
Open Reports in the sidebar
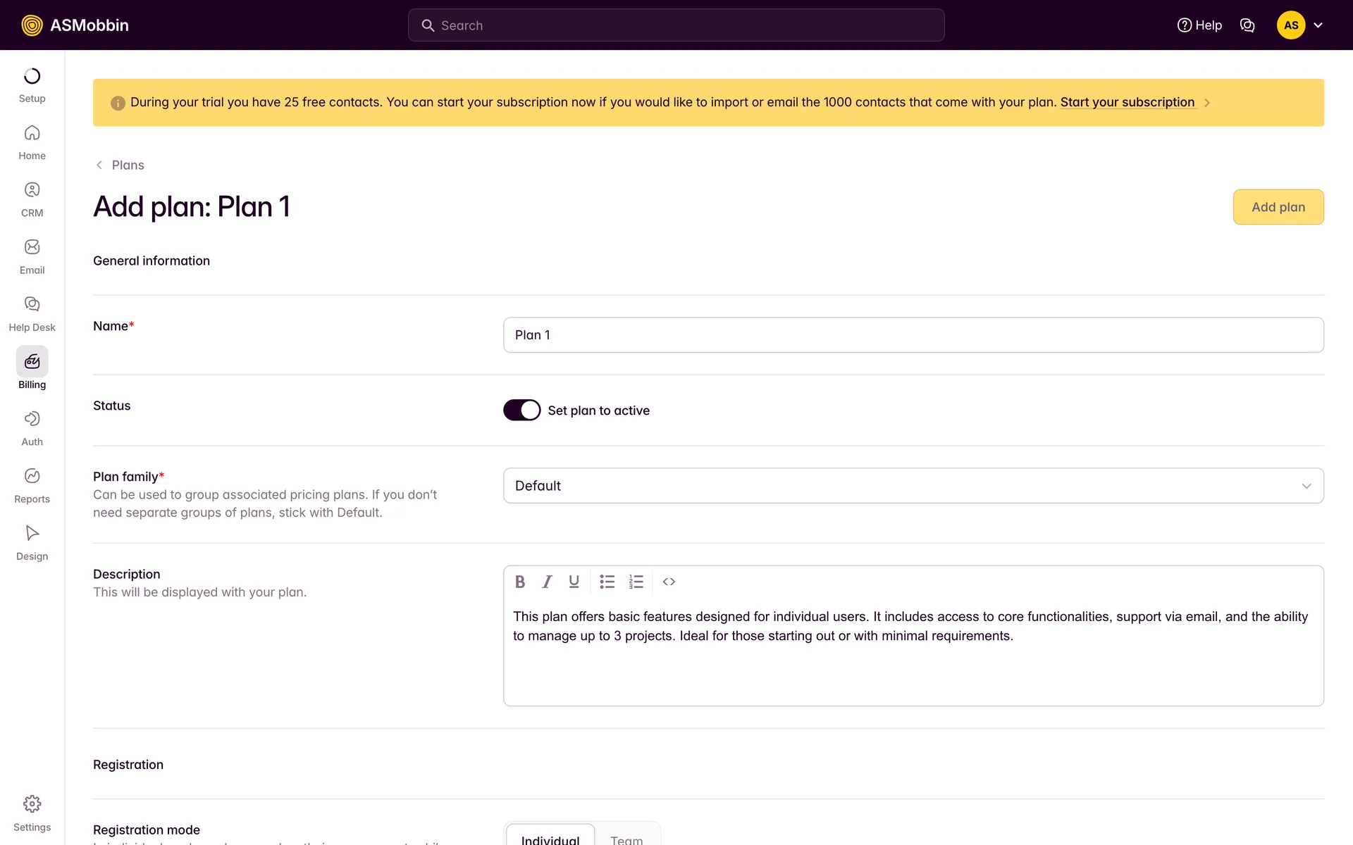[32, 485]
